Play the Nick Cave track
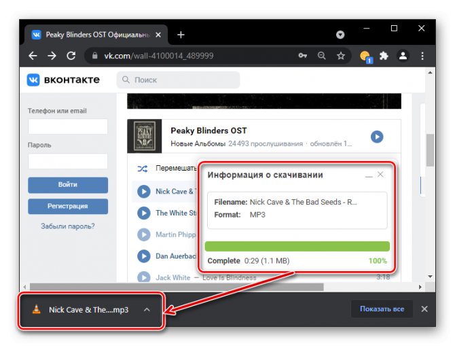The image size is (455, 346). pyautogui.click(x=144, y=192)
